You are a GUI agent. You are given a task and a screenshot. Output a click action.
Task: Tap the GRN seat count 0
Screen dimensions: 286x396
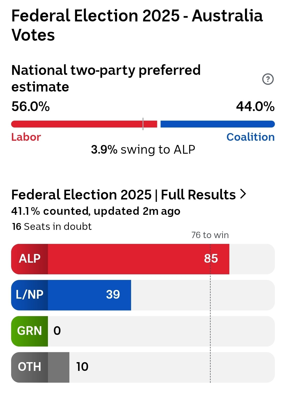pos(57,331)
